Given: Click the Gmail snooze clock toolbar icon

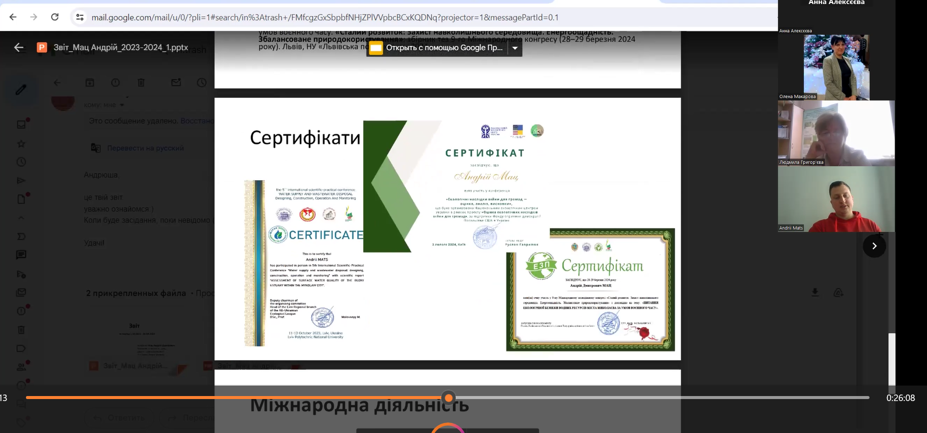Looking at the screenshot, I should (202, 82).
